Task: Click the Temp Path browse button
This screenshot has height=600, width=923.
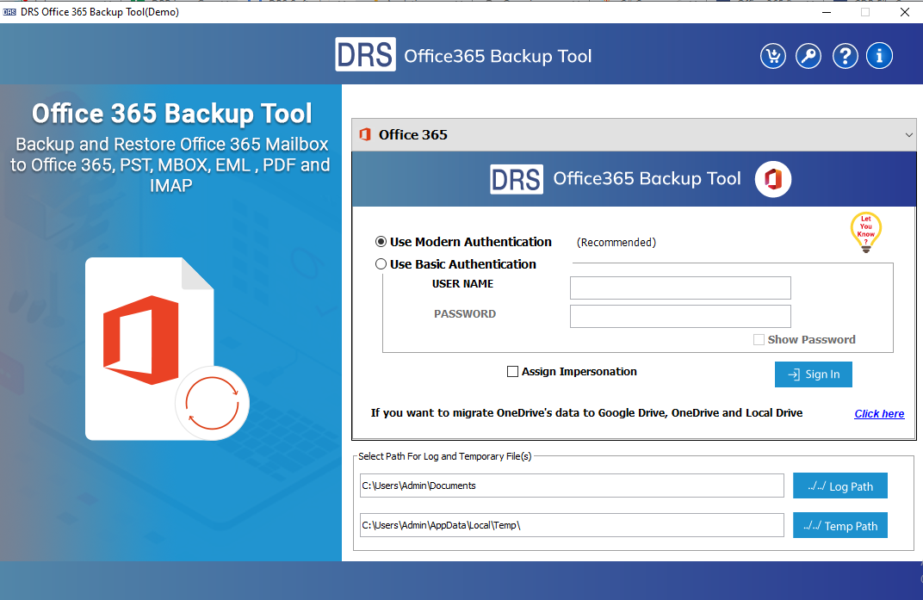Action: [x=839, y=526]
